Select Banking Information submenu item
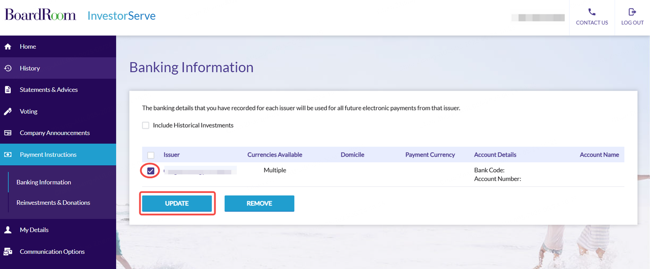 point(44,182)
